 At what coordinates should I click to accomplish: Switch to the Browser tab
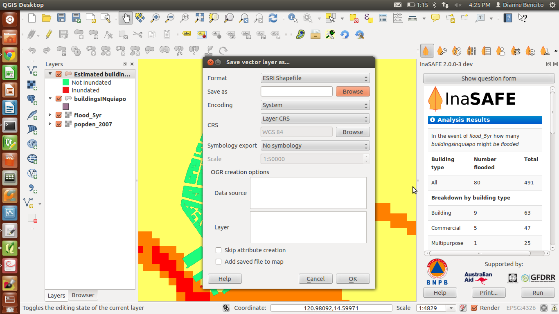(83, 295)
